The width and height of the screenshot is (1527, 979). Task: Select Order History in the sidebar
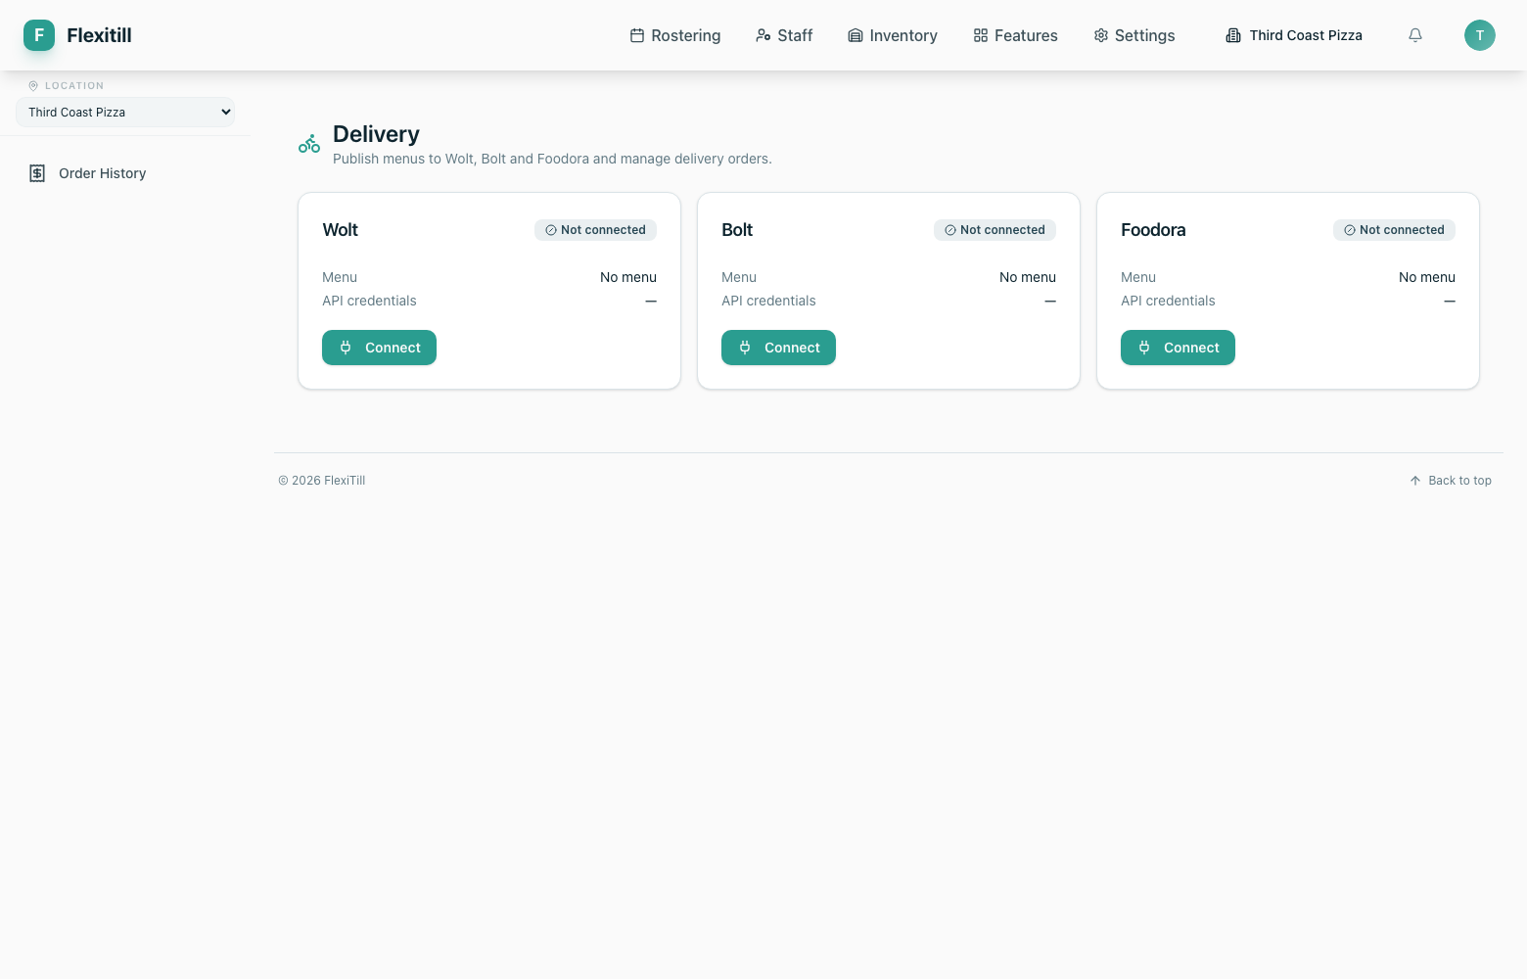click(x=125, y=173)
